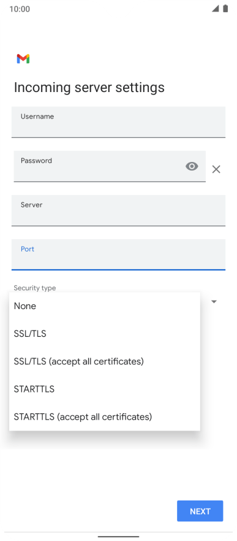This screenshot has height=541, width=237.
Task: Show password with the eye icon
Action: [192, 166]
